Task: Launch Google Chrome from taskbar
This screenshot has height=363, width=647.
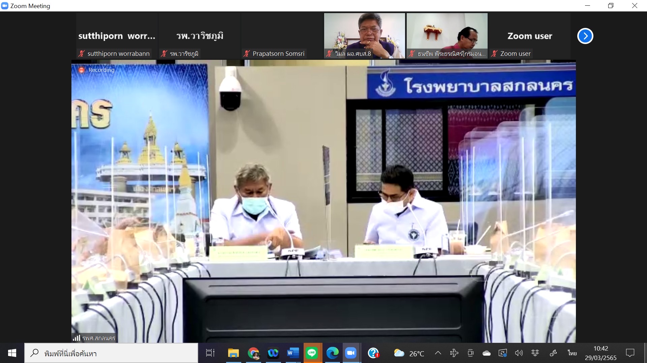Action: tap(253, 353)
